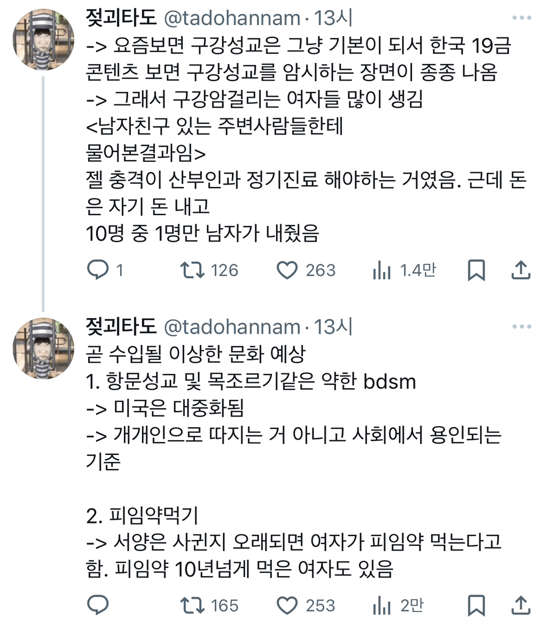
Task: Bookmark the first tweet
Action: 476,271
